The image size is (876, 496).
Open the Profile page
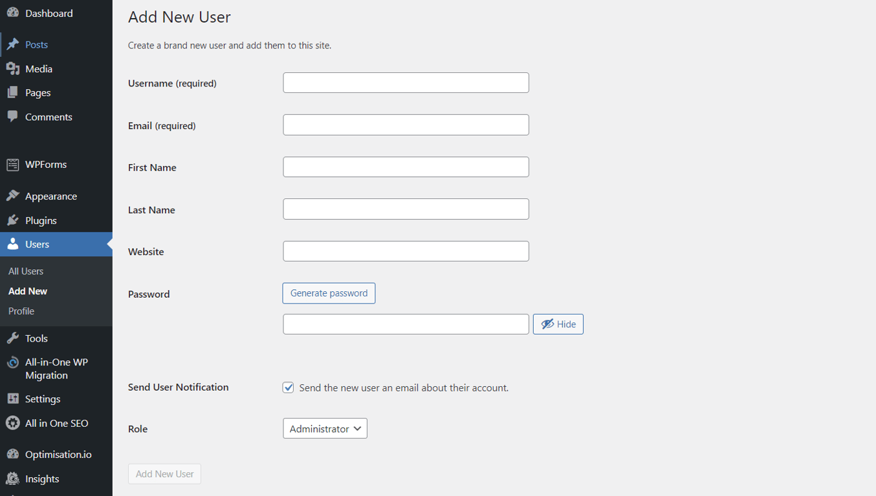click(21, 311)
